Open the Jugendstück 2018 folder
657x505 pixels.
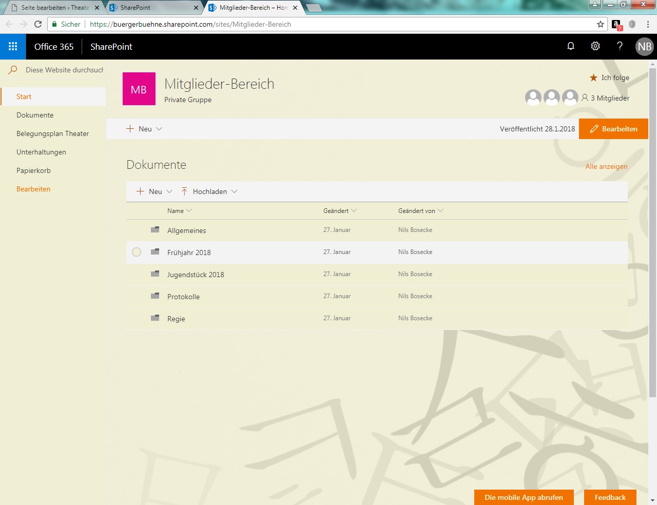(x=195, y=275)
